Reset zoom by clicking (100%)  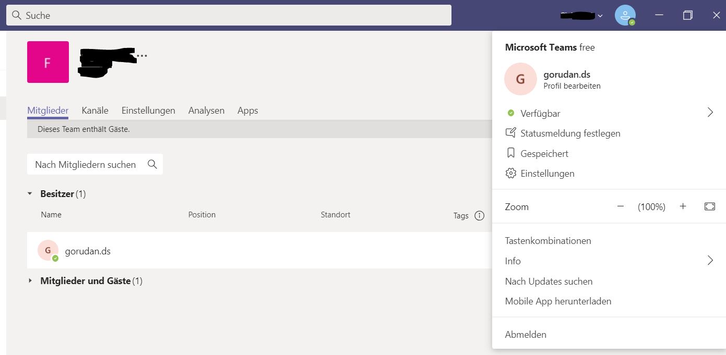point(651,207)
